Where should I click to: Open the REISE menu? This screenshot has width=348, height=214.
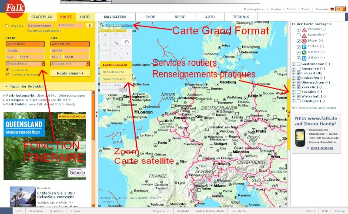pos(180,17)
